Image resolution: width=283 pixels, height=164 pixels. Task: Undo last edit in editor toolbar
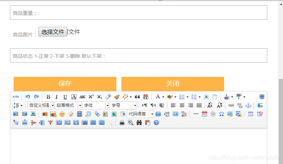[28, 97]
